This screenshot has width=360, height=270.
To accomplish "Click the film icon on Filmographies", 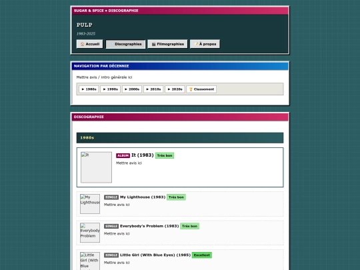I will coord(153,44).
